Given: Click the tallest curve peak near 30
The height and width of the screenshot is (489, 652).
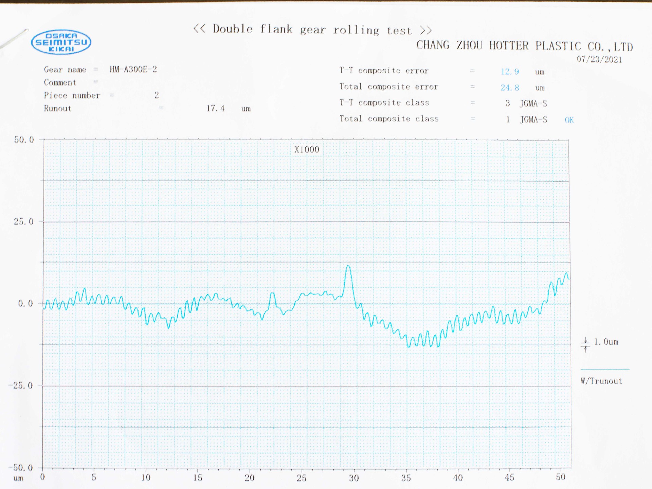Looking at the screenshot, I should pos(348,267).
